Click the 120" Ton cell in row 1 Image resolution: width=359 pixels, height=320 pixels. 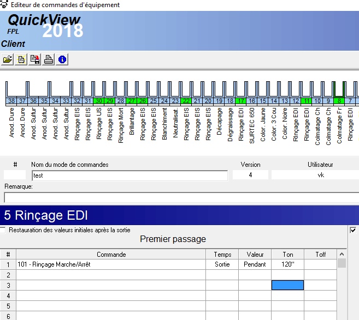pos(287,264)
